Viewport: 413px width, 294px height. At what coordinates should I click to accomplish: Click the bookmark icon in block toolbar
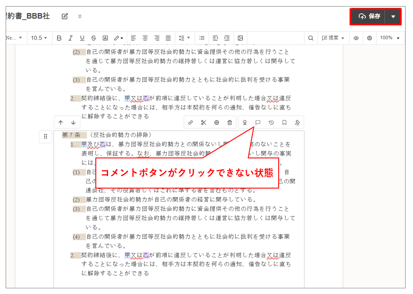pos(284,122)
